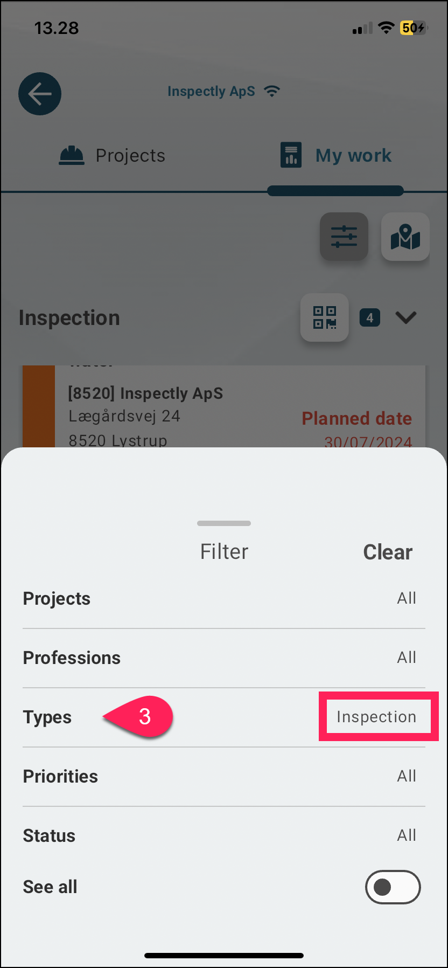Click the hard hat Projects icon
The height and width of the screenshot is (968, 448).
[72, 156]
